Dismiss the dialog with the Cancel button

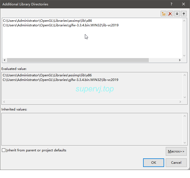pos(176,162)
